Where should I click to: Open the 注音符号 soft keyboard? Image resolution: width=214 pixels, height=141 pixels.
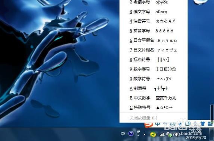pos(153,21)
